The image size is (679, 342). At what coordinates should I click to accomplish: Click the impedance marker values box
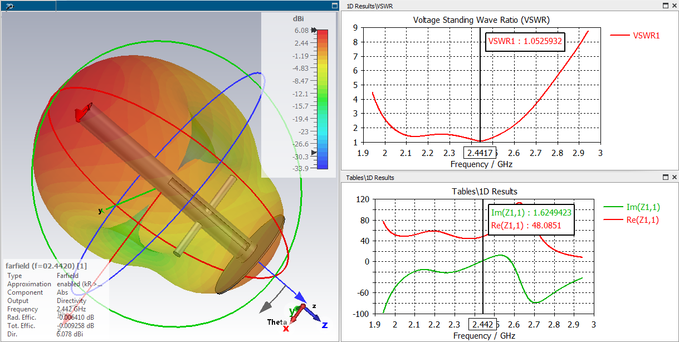pyautogui.click(x=531, y=219)
